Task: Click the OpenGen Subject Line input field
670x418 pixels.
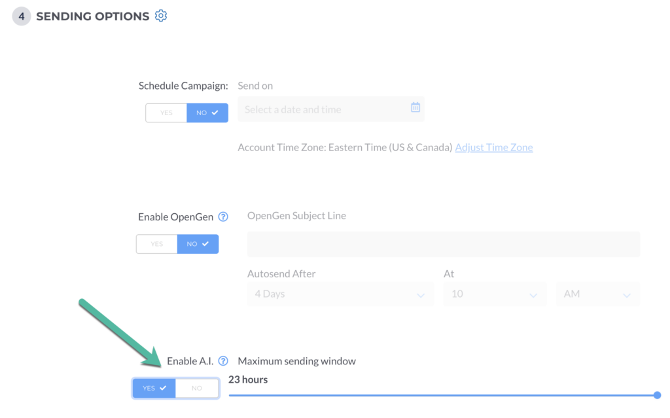Action: (x=443, y=244)
